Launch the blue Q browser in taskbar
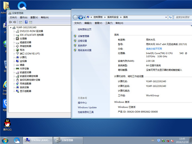 pyautogui.click(x=17, y=140)
